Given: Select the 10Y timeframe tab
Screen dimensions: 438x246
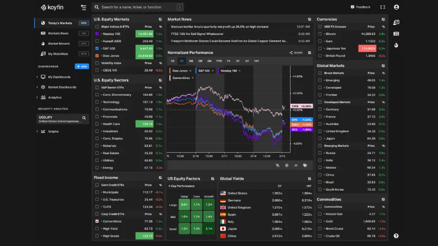Looking at the screenshot, I should click(x=256, y=61).
